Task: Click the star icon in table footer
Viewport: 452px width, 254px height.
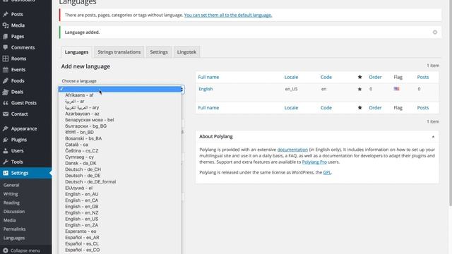Action: point(359,108)
